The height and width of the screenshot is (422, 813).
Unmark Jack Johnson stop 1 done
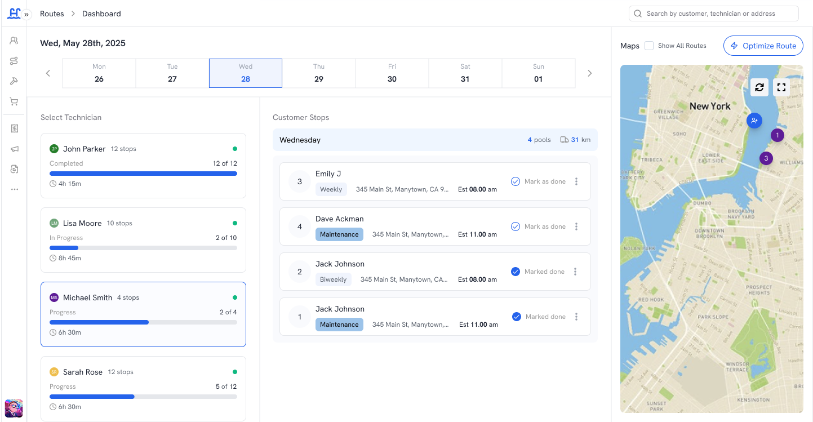click(x=539, y=317)
